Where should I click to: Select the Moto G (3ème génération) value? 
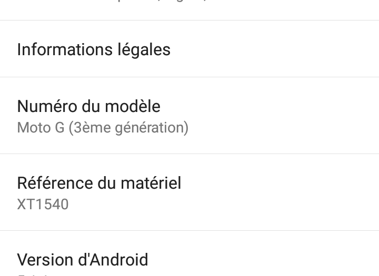(x=103, y=127)
